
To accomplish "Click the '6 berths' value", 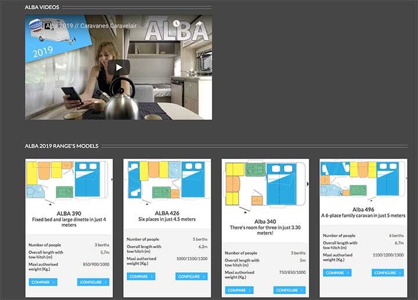I will [396, 236].
